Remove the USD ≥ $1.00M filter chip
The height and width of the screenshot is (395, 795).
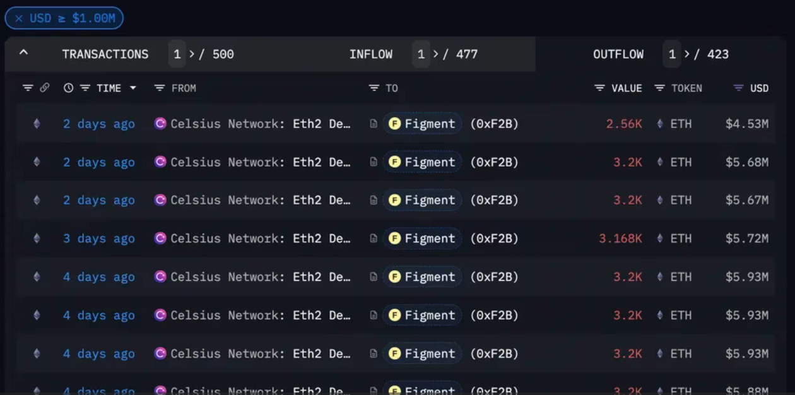[x=19, y=18]
